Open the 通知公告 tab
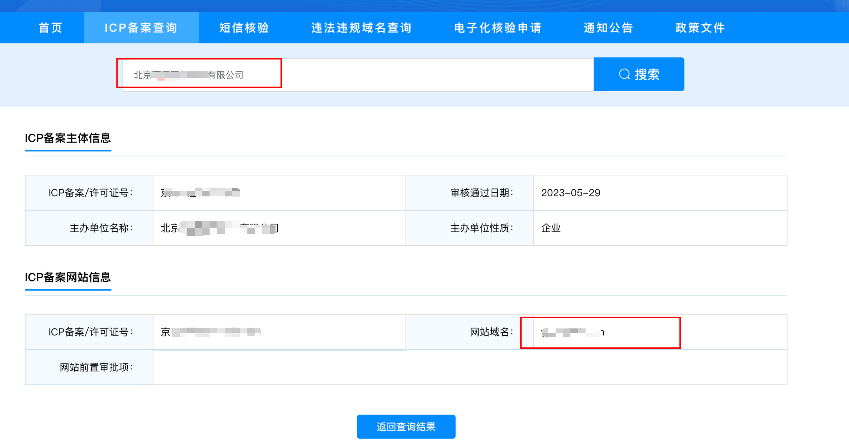This screenshot has height=445, width=849. (x=609, y=28)
